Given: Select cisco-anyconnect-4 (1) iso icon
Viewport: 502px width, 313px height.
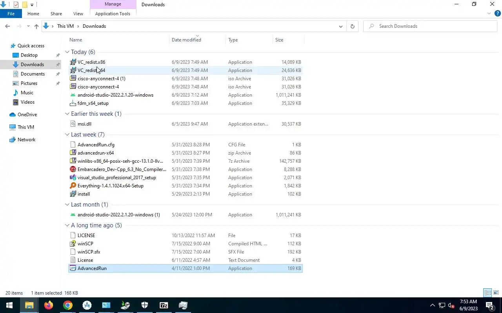Looking at the screenshot, I should tap(73, 79).
